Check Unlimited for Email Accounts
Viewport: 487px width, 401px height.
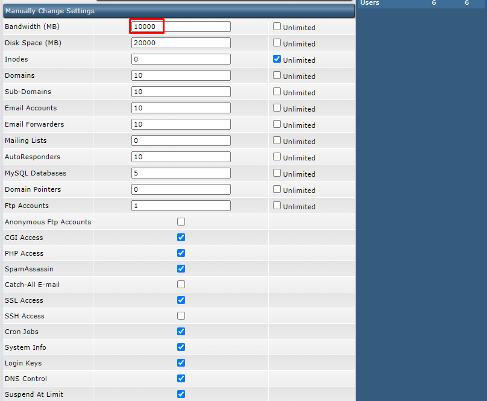coord(277,108)
